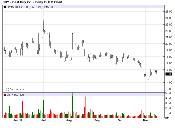Click the long August price bar dropping to 16.30

[86, 61]
